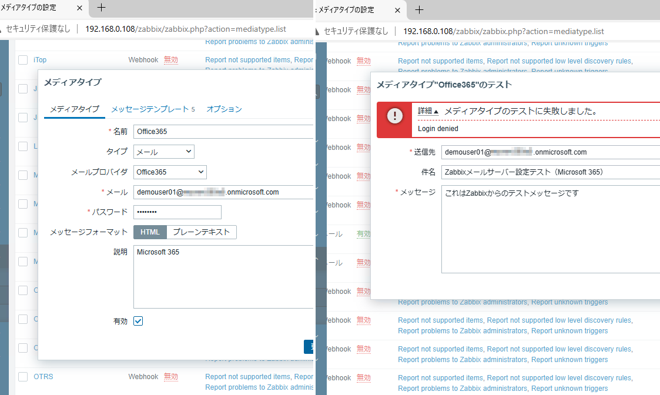
Task: Open Report problems to Zabbix link in OTRS row, left window
Action: (259, 387)
